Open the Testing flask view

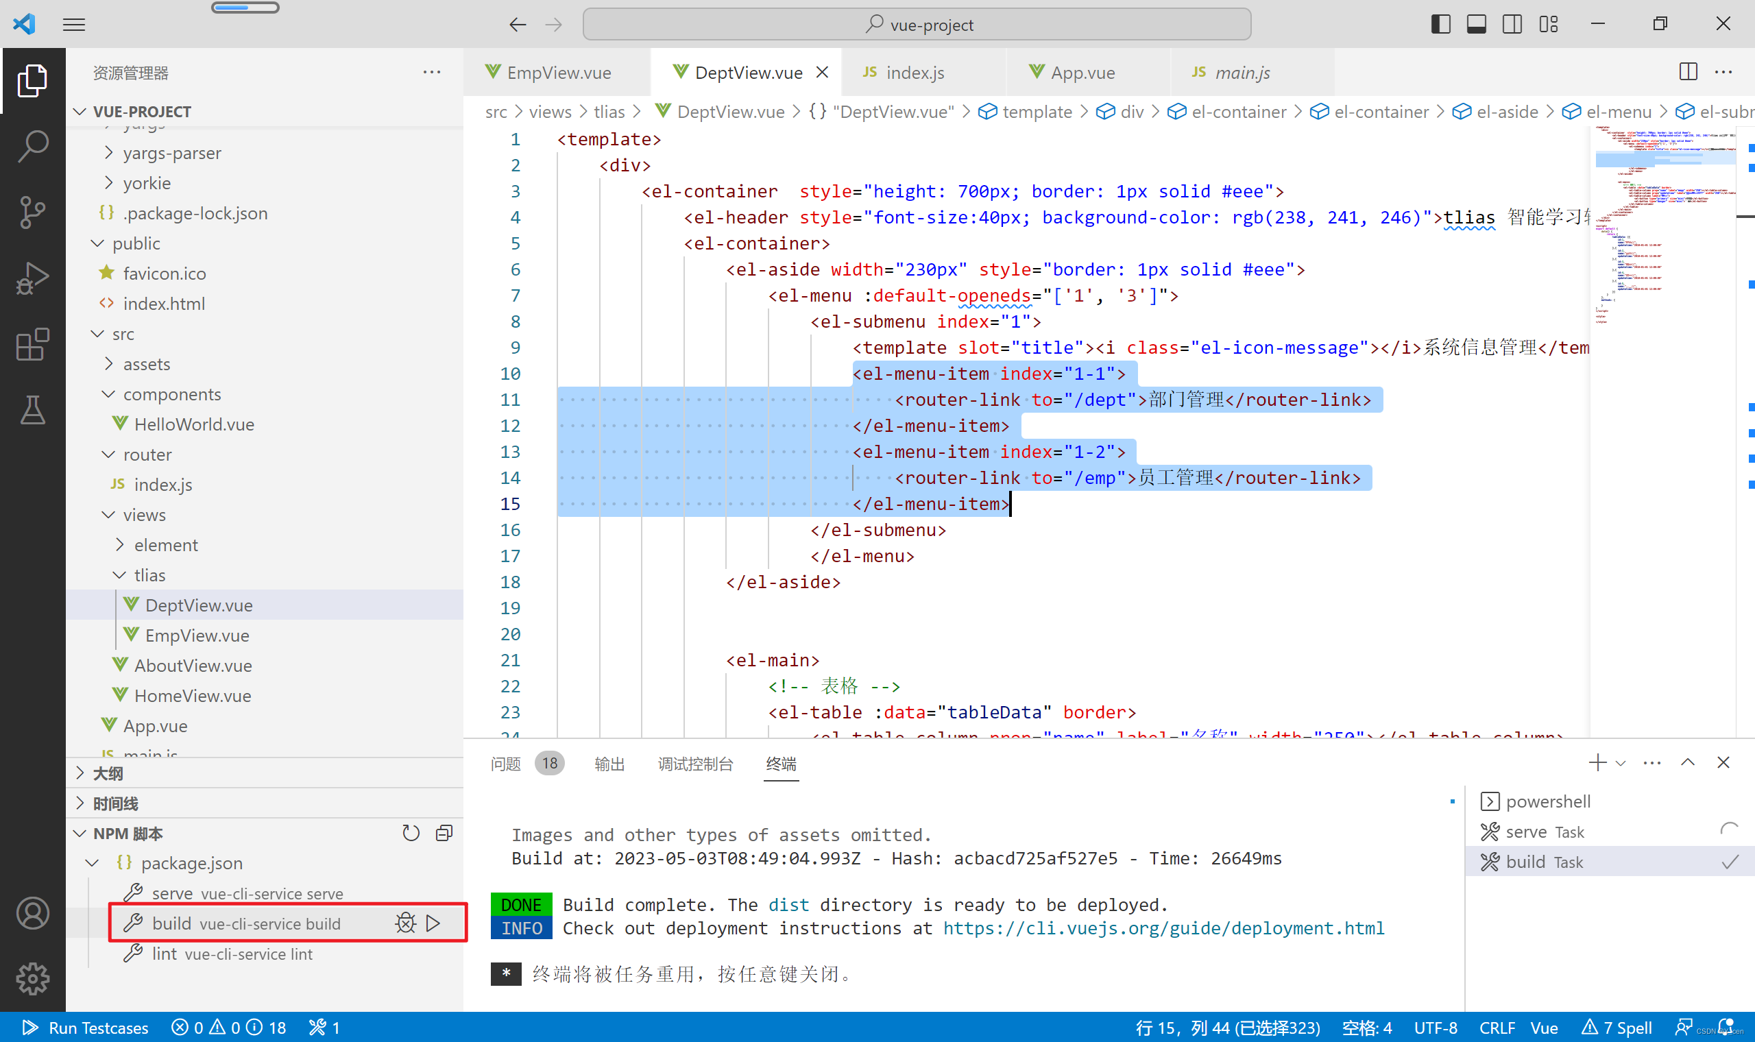tap(32, 410)
